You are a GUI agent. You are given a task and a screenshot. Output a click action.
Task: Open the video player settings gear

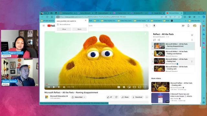coord(124,87)
